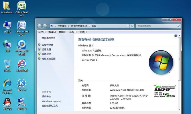Click the 所有控制面板项 breadcrumb segment

79,26
